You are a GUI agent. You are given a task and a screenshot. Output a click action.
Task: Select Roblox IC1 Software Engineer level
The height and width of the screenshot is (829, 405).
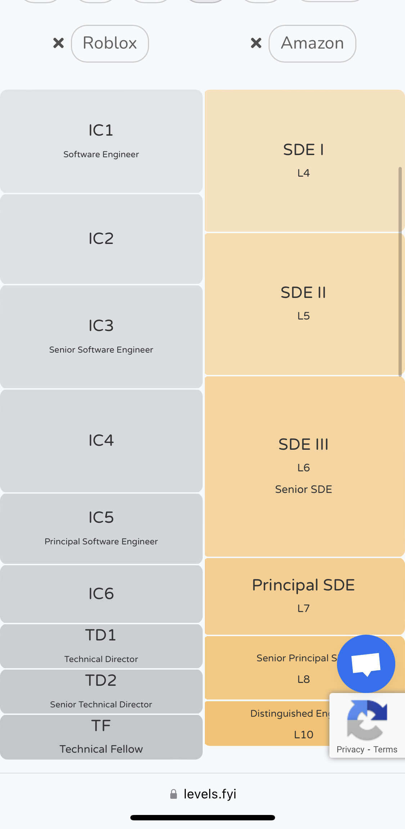pos(101,141)
